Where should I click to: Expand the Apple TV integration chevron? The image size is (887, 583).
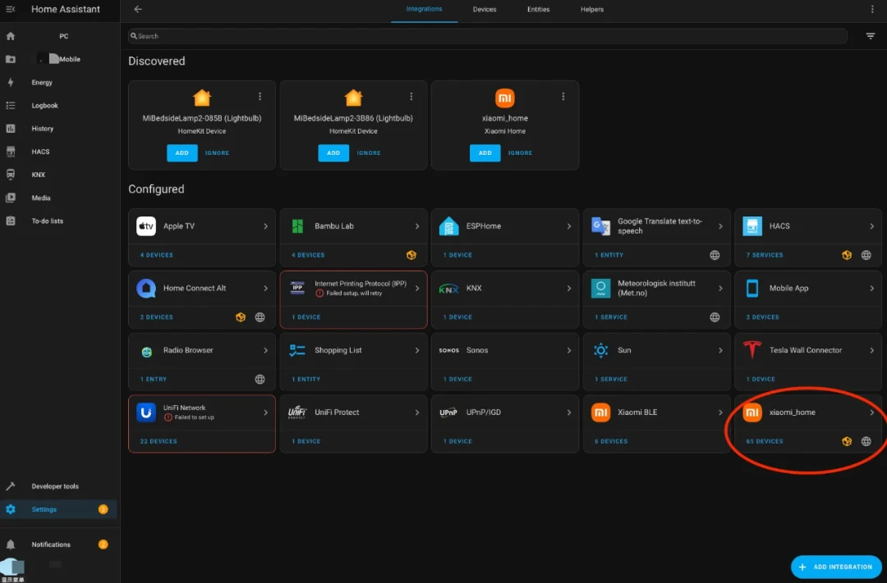(265, 226)
